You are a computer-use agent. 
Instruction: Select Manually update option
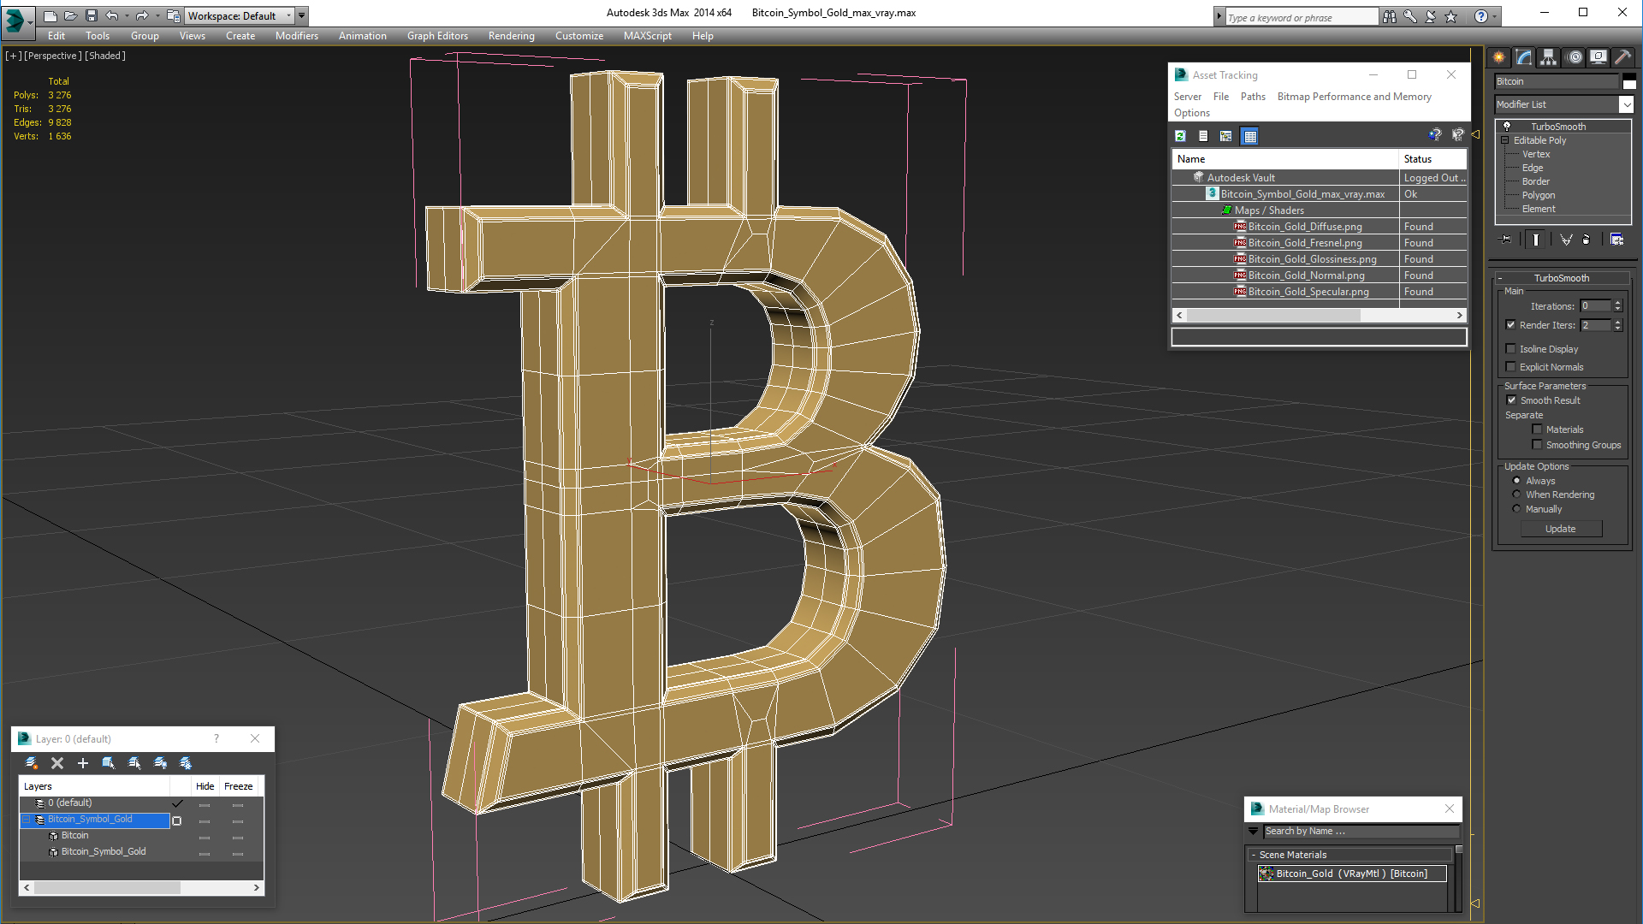click(1516, 509)
